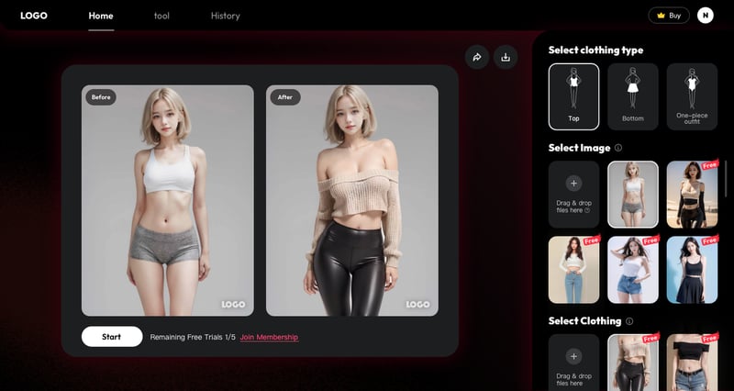The width and height of the screenshot is (734, 391).
Task: Click the Start button
Action: tap(112, 337)
